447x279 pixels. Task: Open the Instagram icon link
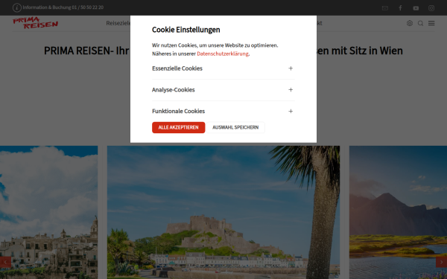click(431, 8)
